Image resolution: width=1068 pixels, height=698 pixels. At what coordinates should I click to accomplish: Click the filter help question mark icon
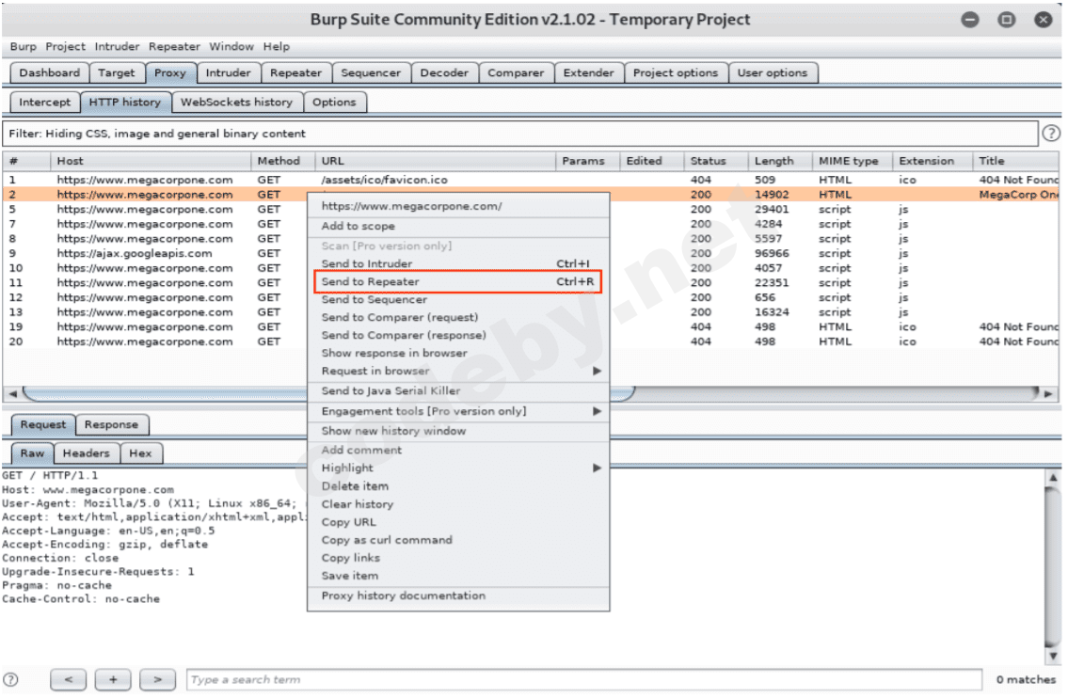[x=1050, y=134]
